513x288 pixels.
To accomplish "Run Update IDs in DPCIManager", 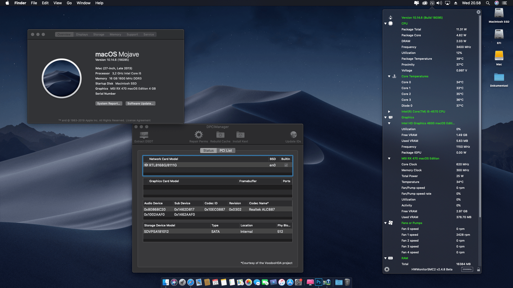I will pyautogui.click(x=293, y=135).
